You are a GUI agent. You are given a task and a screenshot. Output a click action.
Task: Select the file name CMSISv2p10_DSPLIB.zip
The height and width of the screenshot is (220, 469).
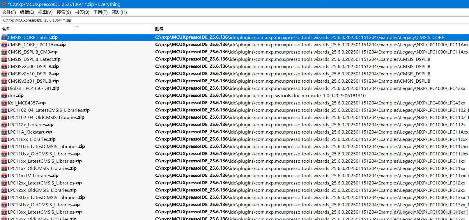(33, 74)
